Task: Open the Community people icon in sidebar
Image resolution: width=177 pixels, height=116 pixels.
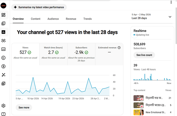Action: tap(3, 41)
